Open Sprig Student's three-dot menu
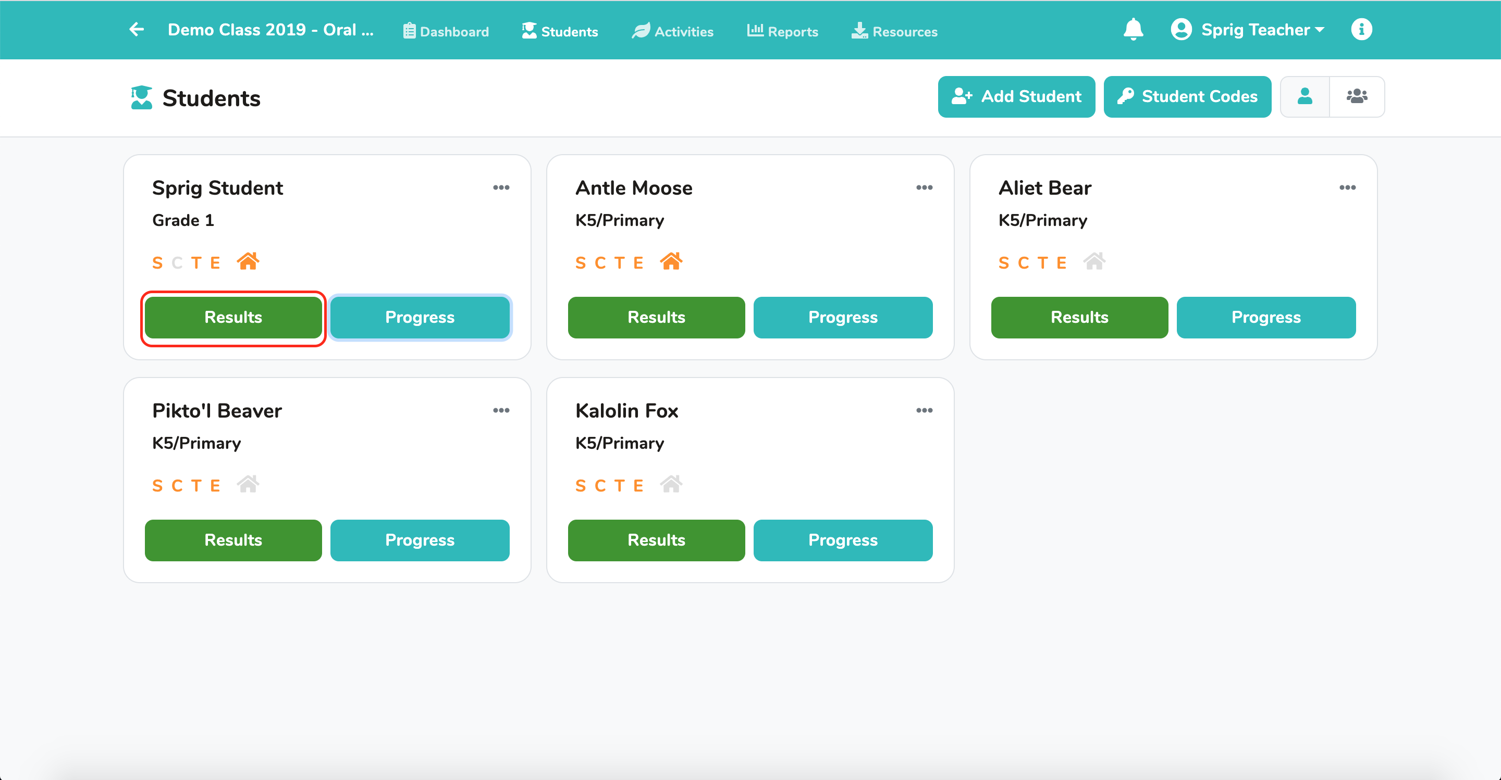This screenshot has width=1501, height=780. [x=501, y=187]
